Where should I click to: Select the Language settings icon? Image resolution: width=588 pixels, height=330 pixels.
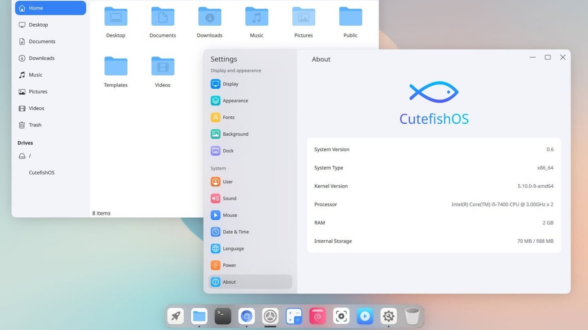(215, 249)
